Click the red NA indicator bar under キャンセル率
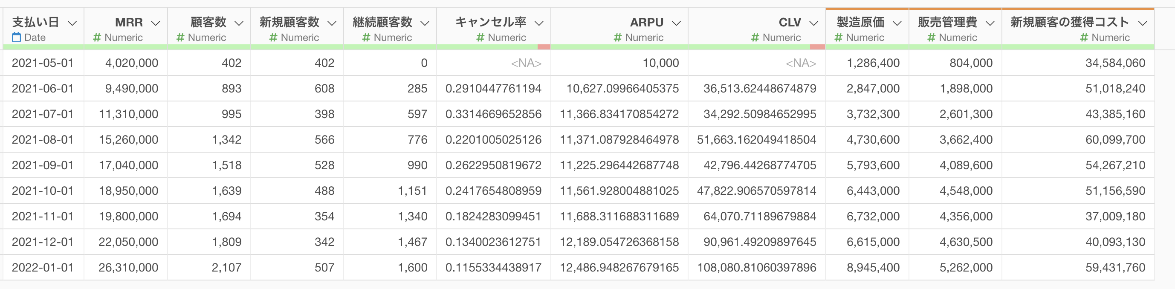Viewport: 1175px width, 289px height. click(x=544, y=47)
